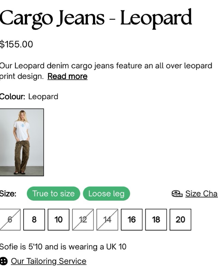This screenshot has width=218, height=272.
Task: Click the True to size badge
Action: tap(53, 193)
